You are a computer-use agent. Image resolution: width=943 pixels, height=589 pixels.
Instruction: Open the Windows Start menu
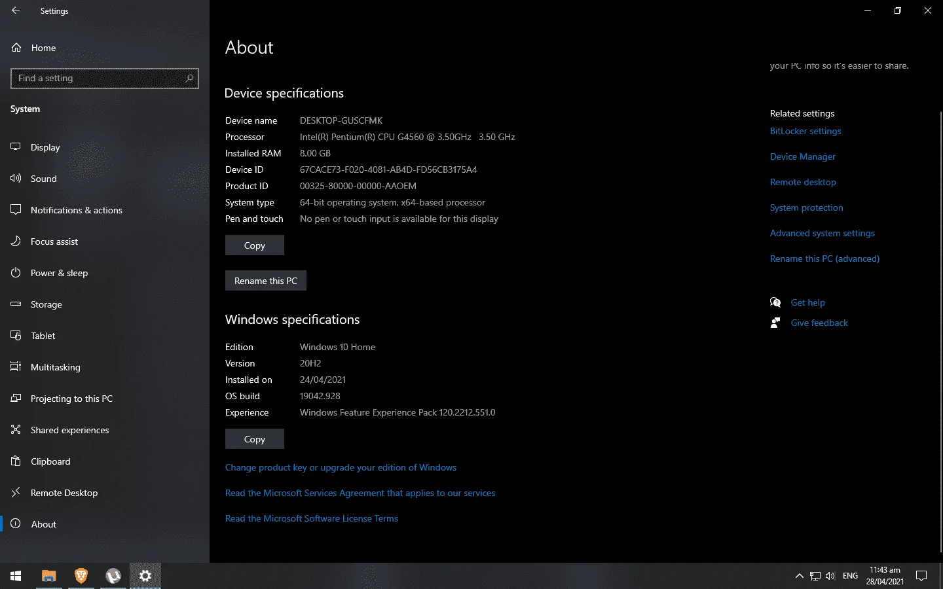[16, 576]
